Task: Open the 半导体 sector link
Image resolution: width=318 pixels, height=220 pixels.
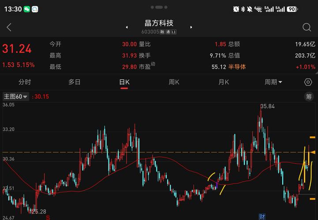Action: click(x=237, y=67)
